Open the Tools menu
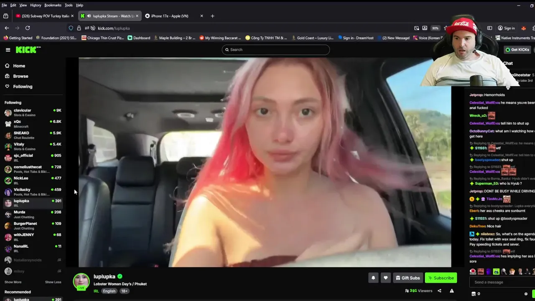Image resolution: width=535 pixels, height=301 pixels. [69, 5]
